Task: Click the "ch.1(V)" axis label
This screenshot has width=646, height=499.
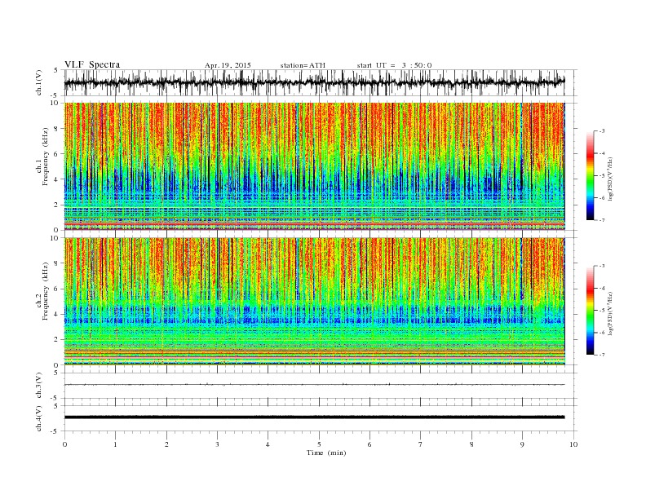Action: tap(39, 82)
